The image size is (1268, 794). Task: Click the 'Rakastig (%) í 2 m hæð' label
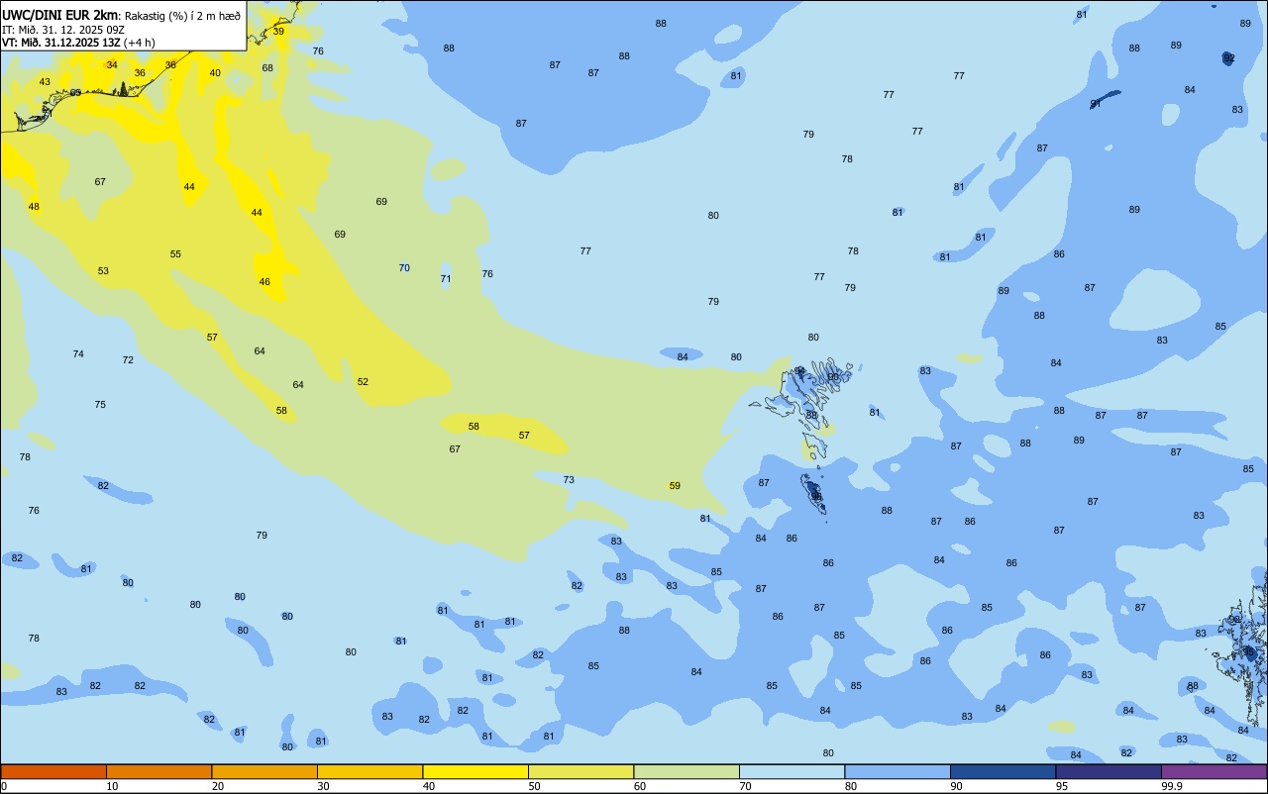pyautogui.click(x=182, y=16)
